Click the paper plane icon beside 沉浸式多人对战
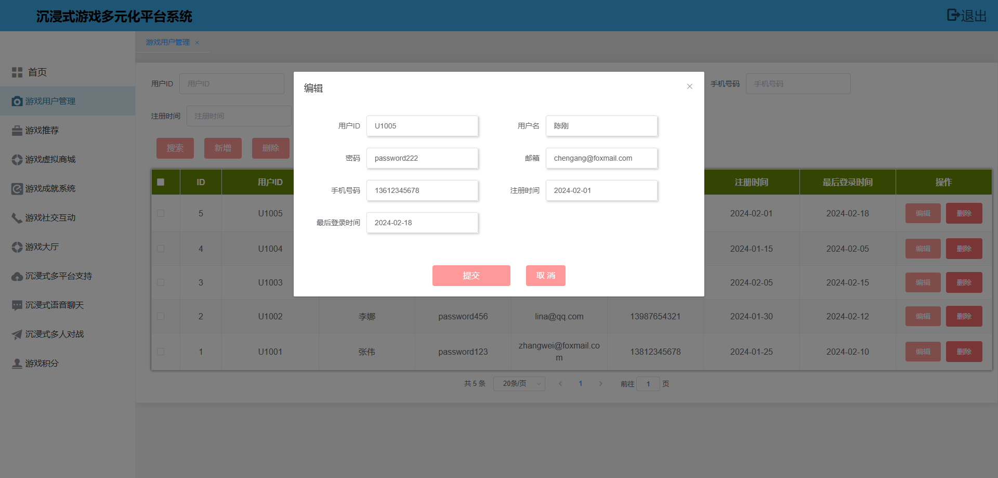This screenshot has height=478, width=998. pyautogui.click(x=17, y=334)
